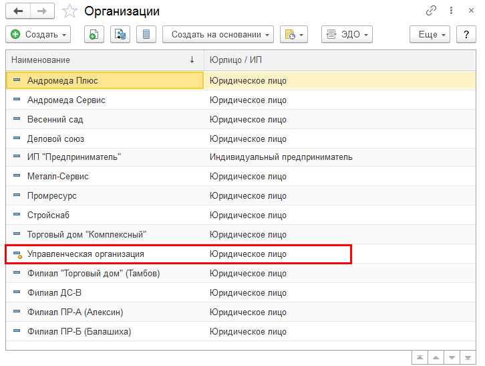Click the forward navigation arrow
485x366 pixels.
pyautogui.click(x=42, y=11)
